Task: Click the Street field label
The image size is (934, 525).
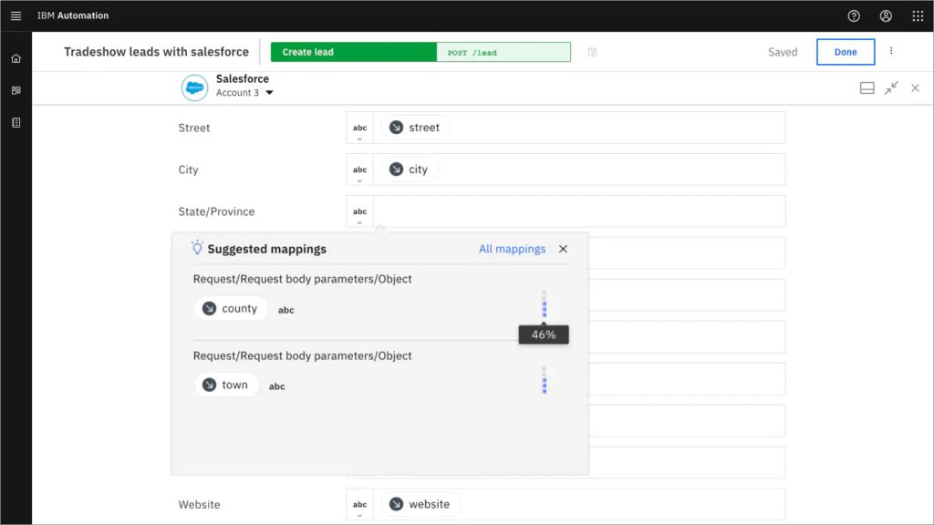Action: (x=194, y=128)
